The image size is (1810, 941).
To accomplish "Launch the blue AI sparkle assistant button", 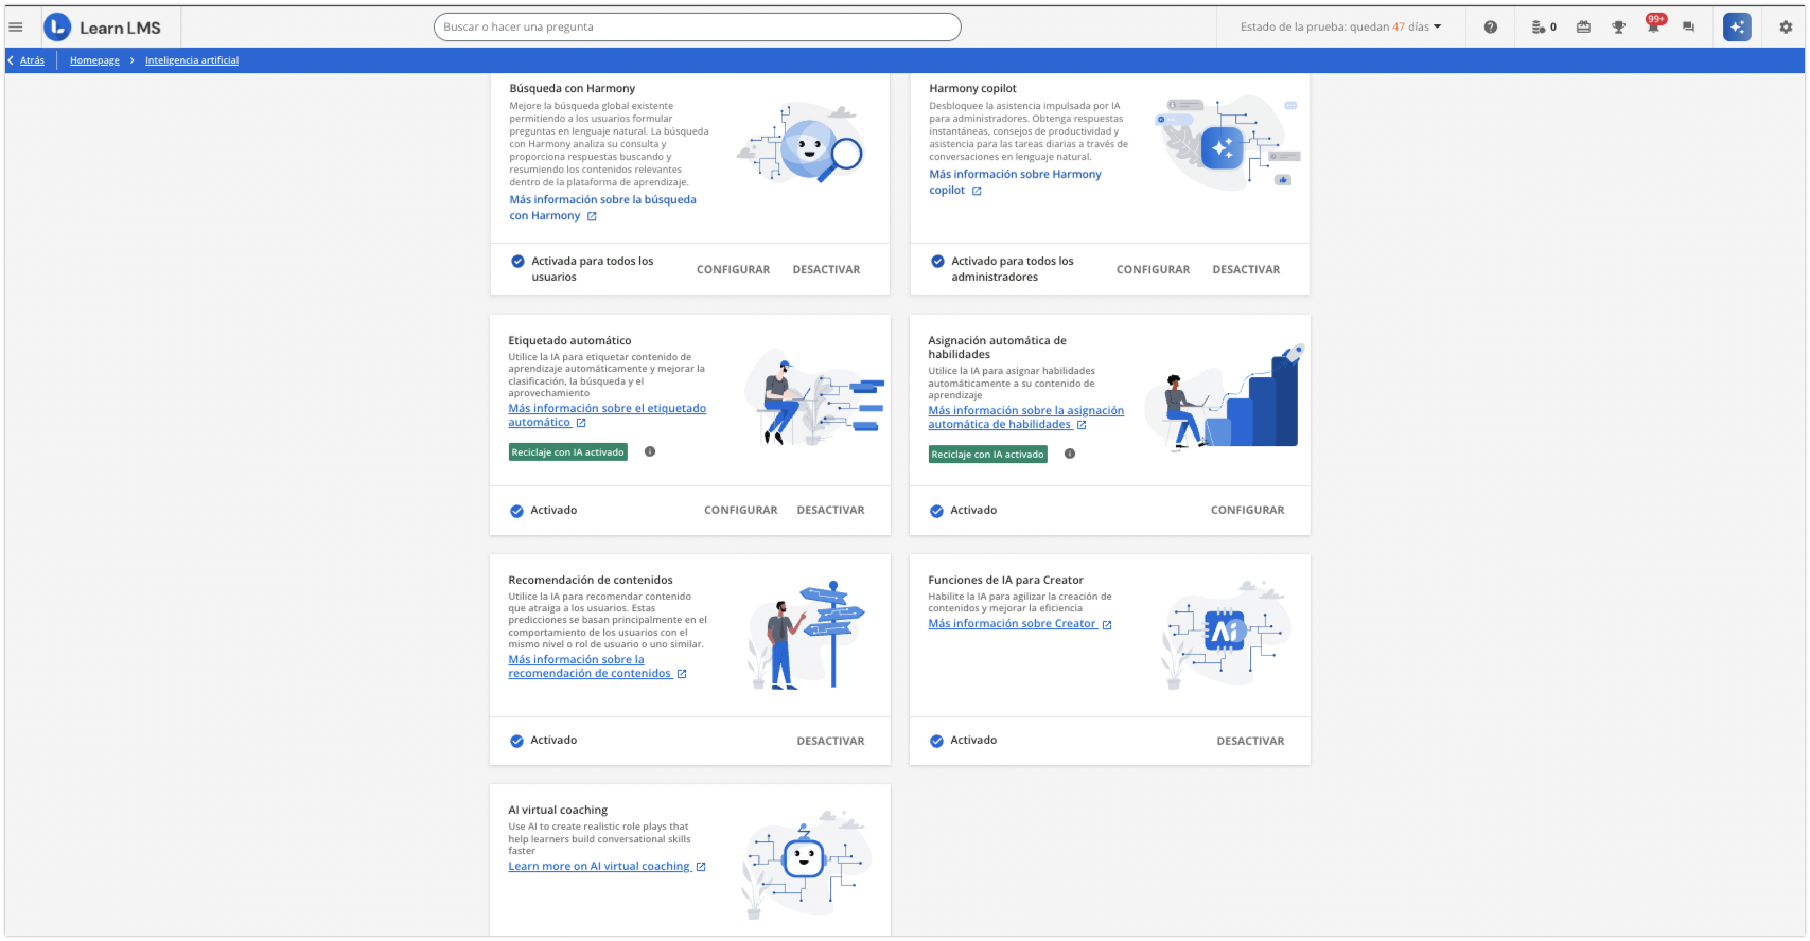I will point(1737,26).
